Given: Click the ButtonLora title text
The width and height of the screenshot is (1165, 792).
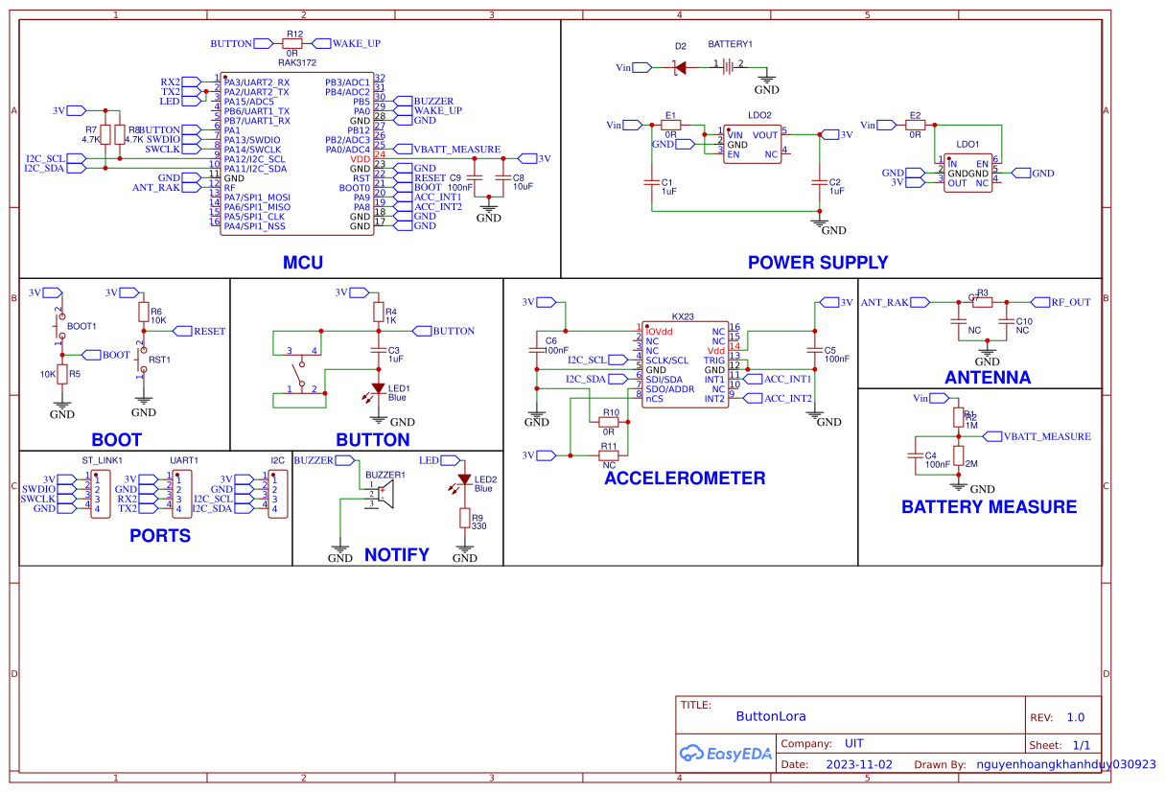Looking at the screenshot, I should (771, 716).
